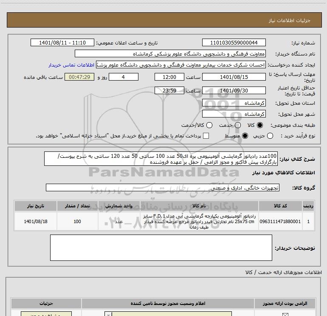Click the ردیف column header
The width and height of the screenshot is (327, 316).
[x=308, y=206]
